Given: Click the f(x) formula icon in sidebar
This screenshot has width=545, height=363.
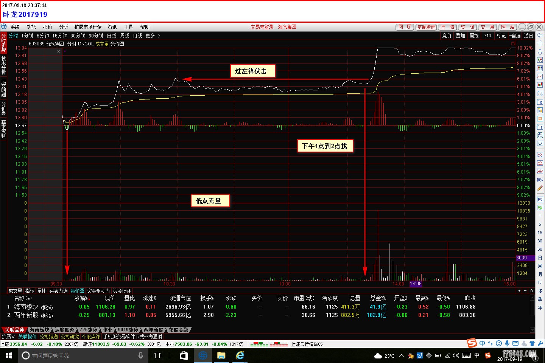Looking at the screenshot, I should [540, 135].
